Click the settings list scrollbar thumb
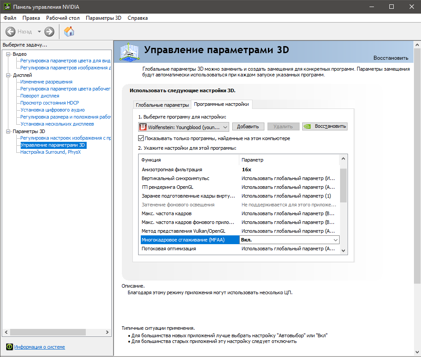 pyautogui.click(x=344, y=185)
